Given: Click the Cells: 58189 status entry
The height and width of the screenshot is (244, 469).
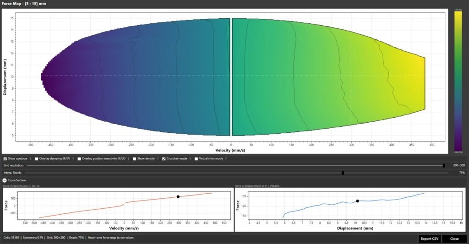Looking at the screenshot, I should (x=11, y=238).
